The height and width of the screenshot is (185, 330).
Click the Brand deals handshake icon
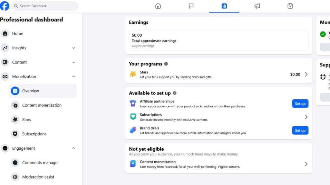pyautogui.click(x=133, y=130)
